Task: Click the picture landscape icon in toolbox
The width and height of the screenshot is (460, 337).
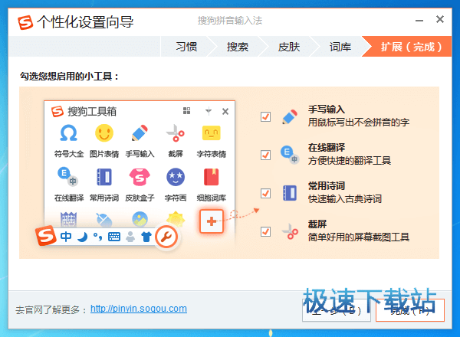Action: tap(140, 219)
